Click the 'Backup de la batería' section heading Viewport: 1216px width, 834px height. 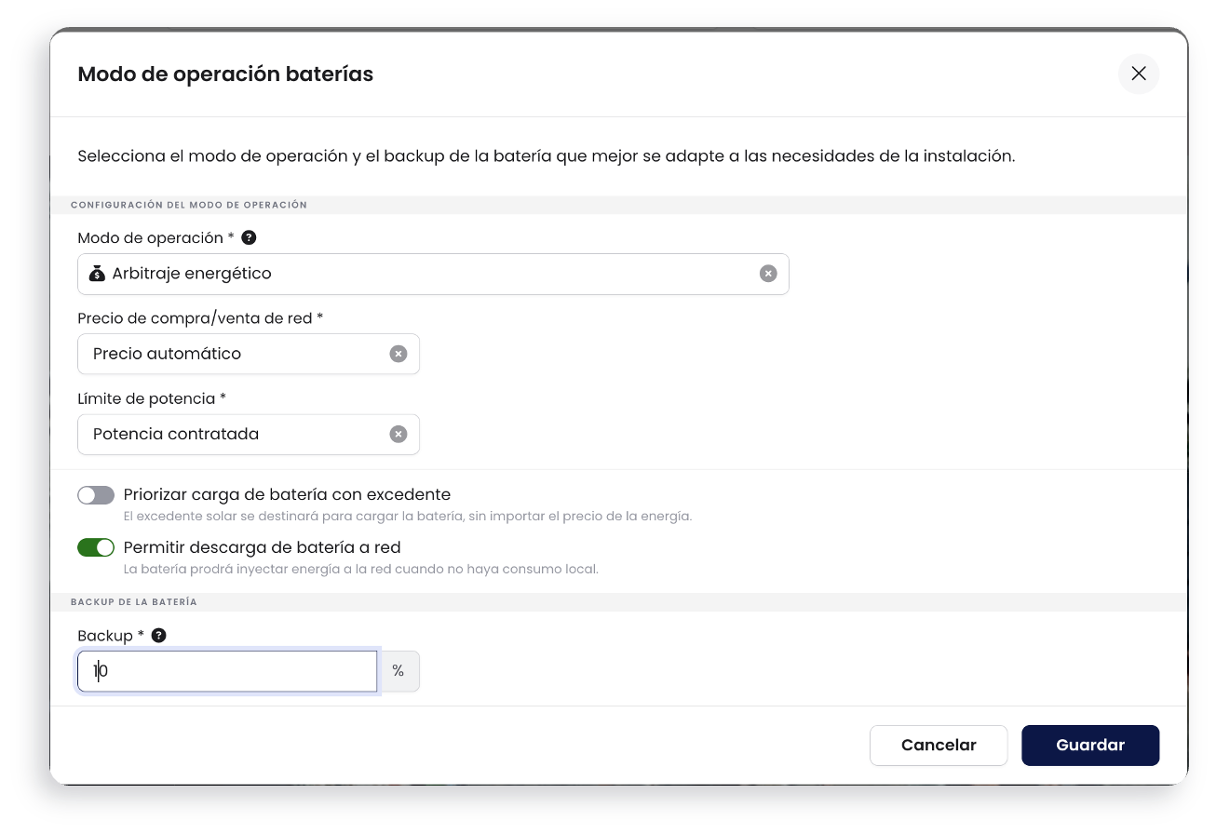pyautogui.click(x=134, y=602)
